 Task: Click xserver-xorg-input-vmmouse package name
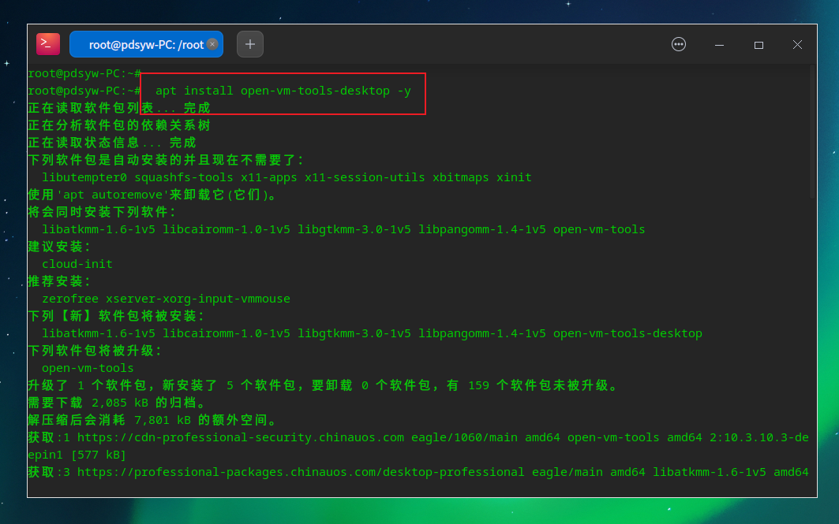point(199,299)
